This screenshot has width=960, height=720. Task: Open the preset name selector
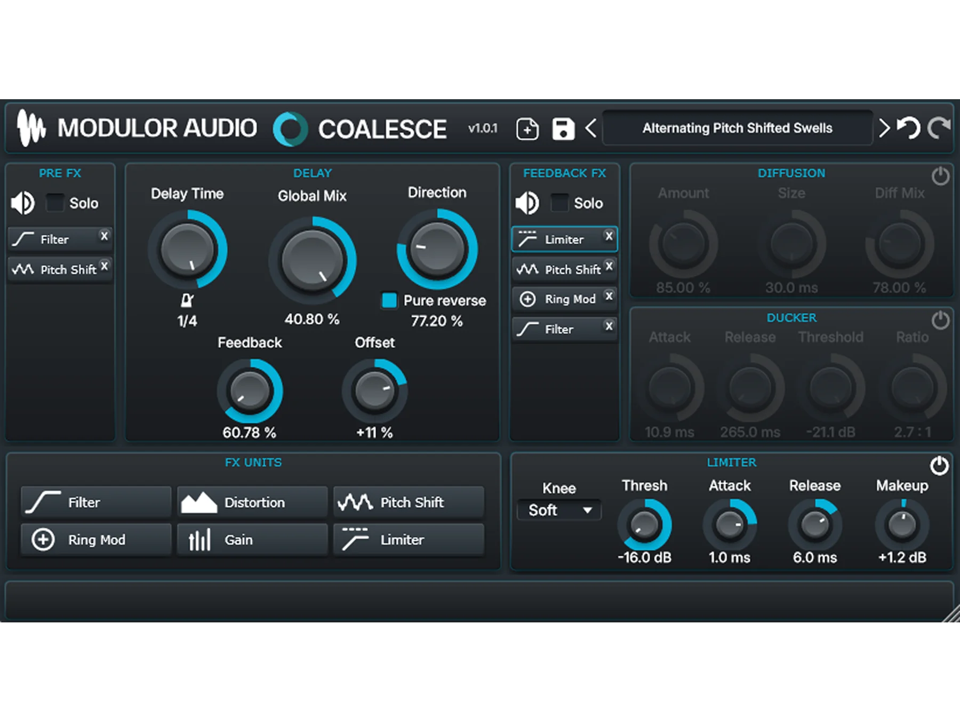[738, 128]
